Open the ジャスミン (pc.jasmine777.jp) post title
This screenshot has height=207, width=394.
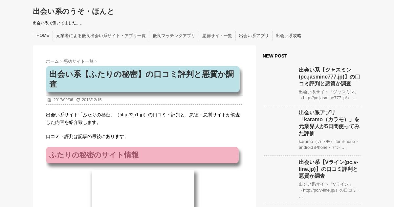point(329,77)
